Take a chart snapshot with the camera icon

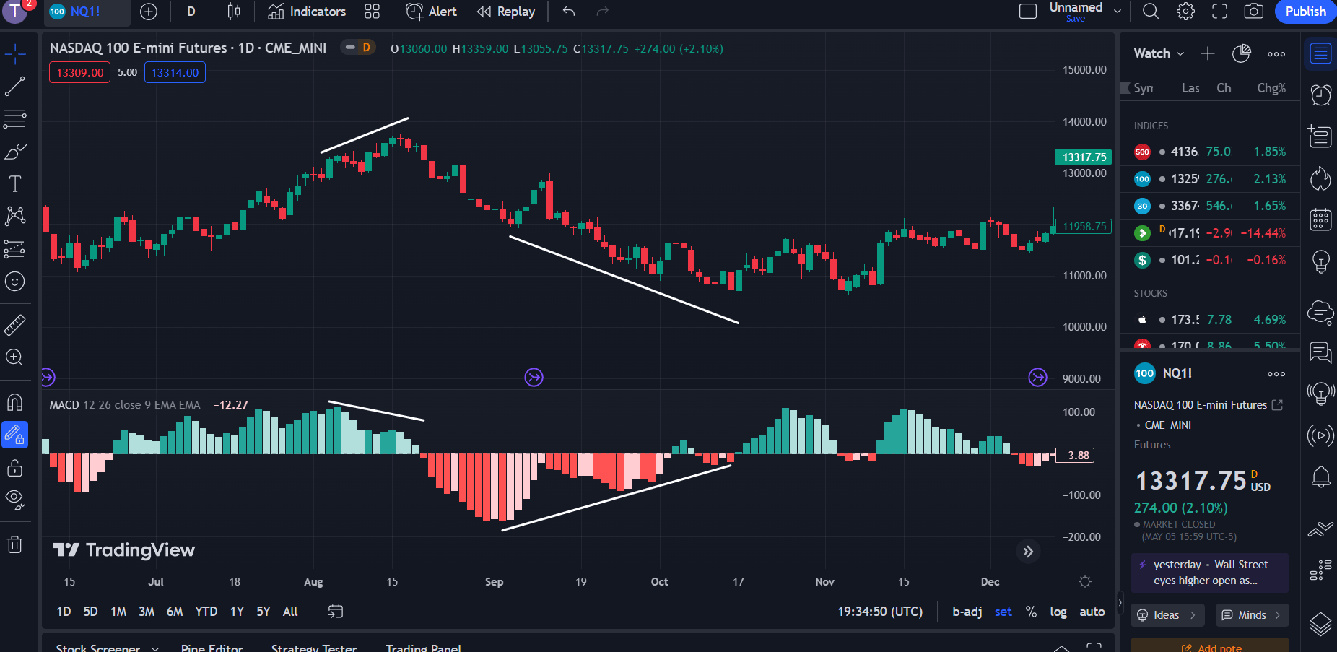(x=1254, y=12)
